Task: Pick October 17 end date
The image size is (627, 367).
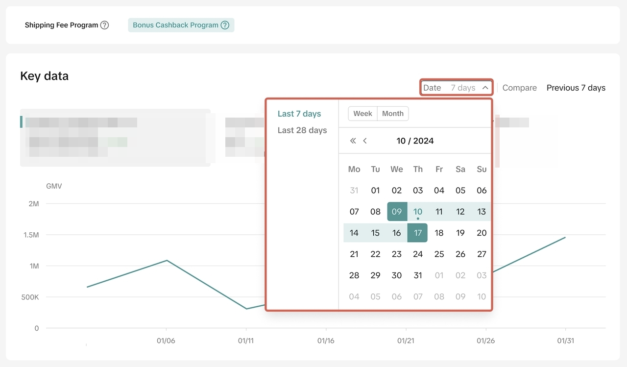Action: pyautogui.click(x=417, y=233)
